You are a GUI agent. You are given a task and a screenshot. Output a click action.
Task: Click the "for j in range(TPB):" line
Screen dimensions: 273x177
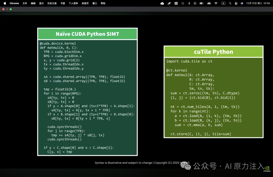coord(66,131)
